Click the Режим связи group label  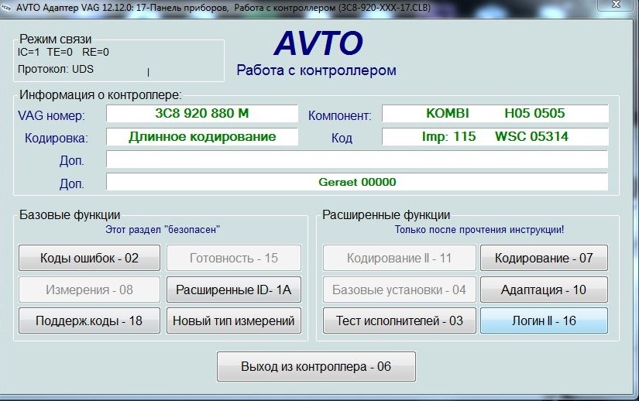click(x=56, y=39)
